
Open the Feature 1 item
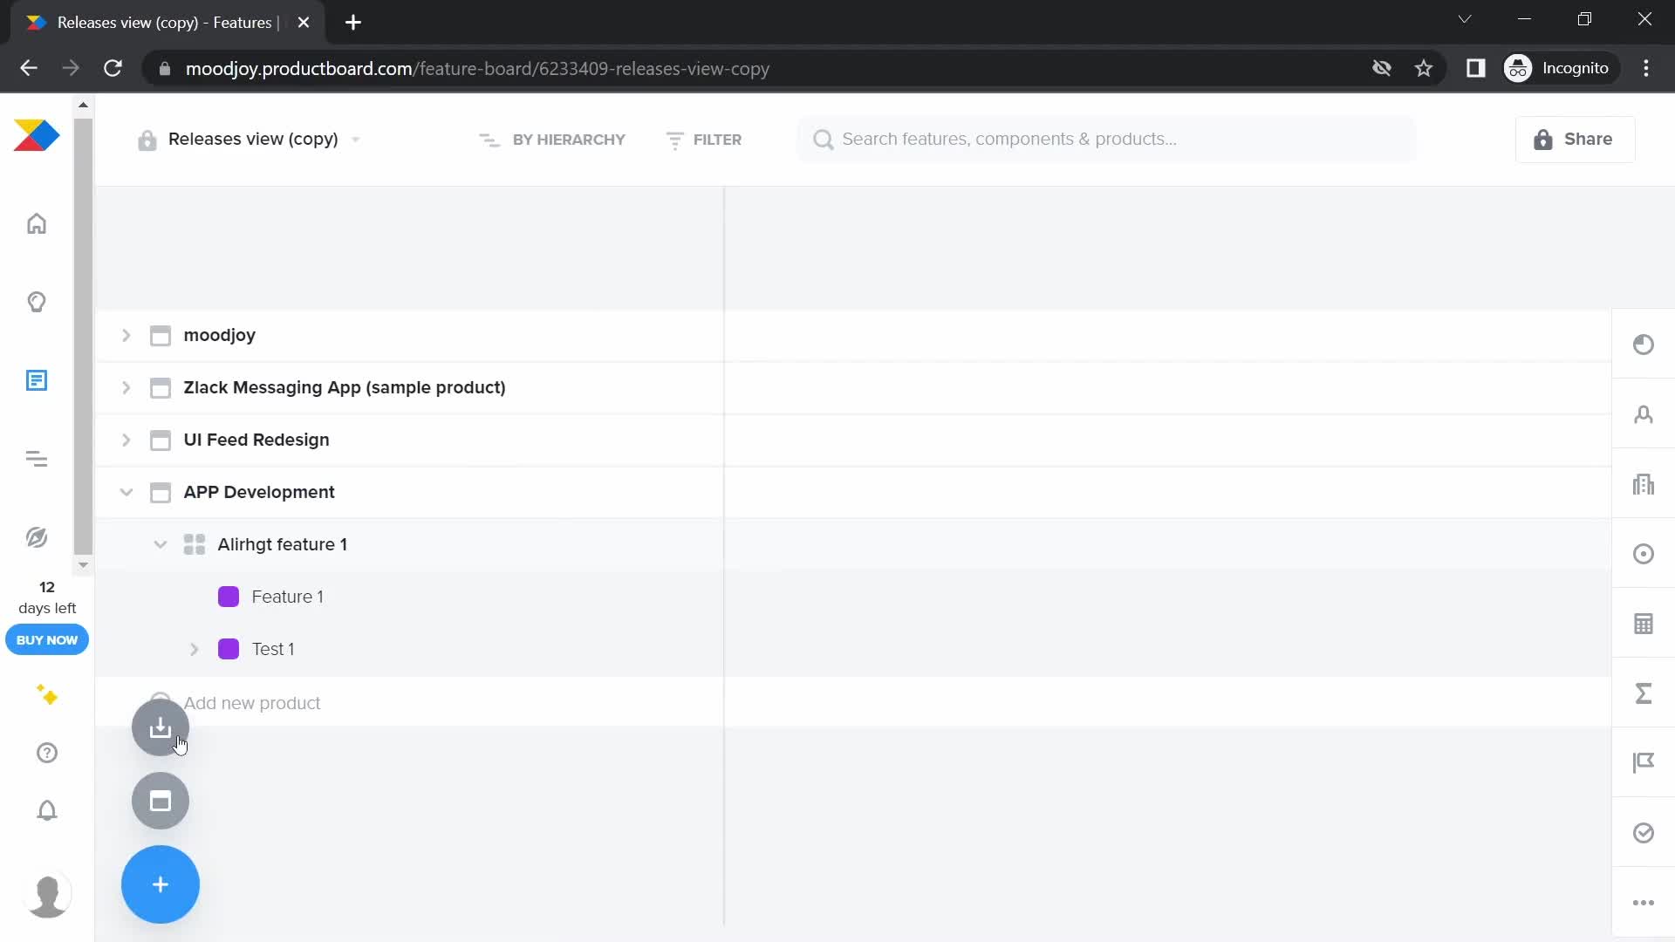pos(287,597)
